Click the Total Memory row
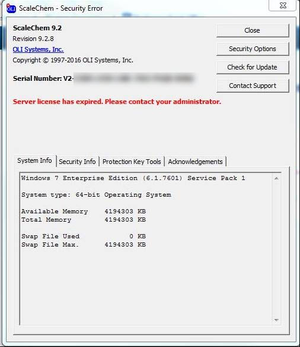 pos(84,220)
